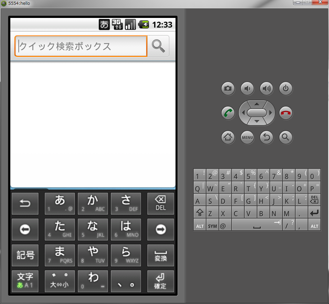Screen dimensions: 329x304
Task: Toggle input mode with the 文字 key
Action: [x=25, y=281]
